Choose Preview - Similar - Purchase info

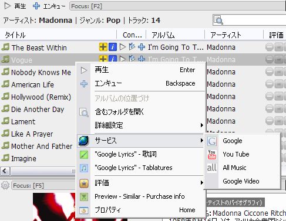point(141,196)
